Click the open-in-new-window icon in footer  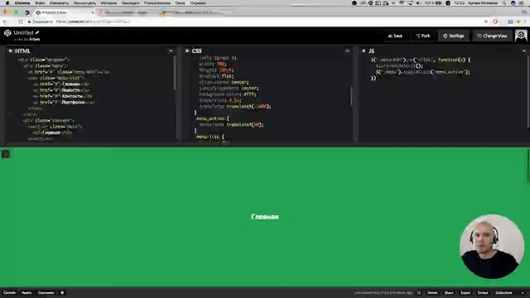pos(419,293)
